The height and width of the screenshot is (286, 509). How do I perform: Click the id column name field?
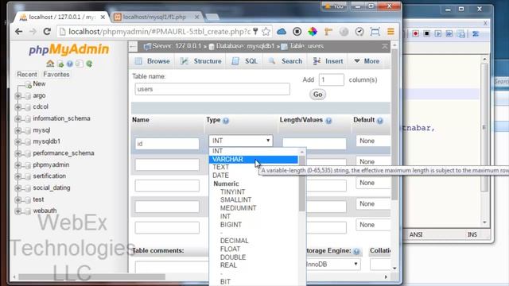click(x=167, y=144)
